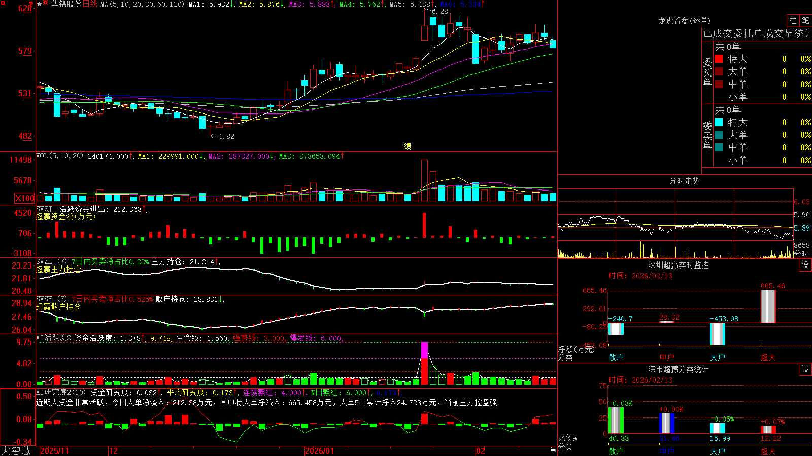812x456 pixels.
Task: Click the MA4: 5.762 value in chart header
Action: (362, 4)
